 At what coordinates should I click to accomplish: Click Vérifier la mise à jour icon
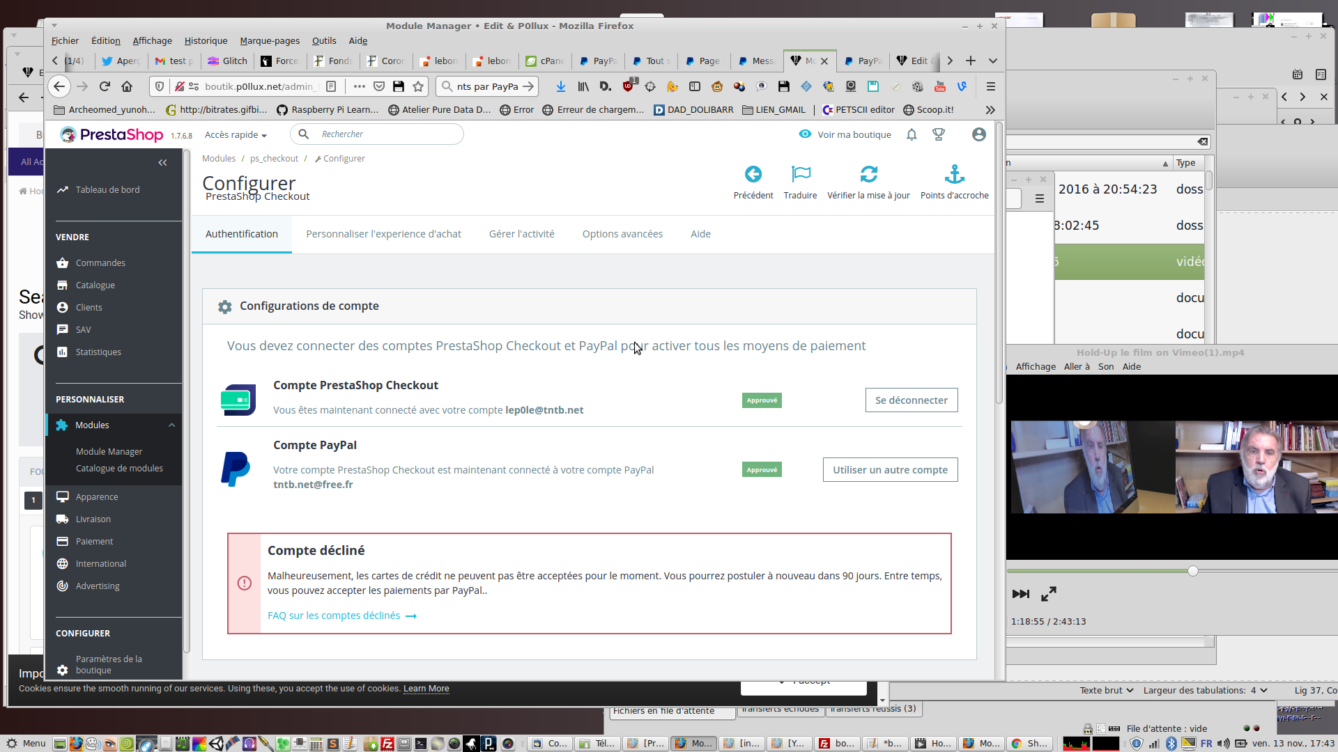[868, 174]
